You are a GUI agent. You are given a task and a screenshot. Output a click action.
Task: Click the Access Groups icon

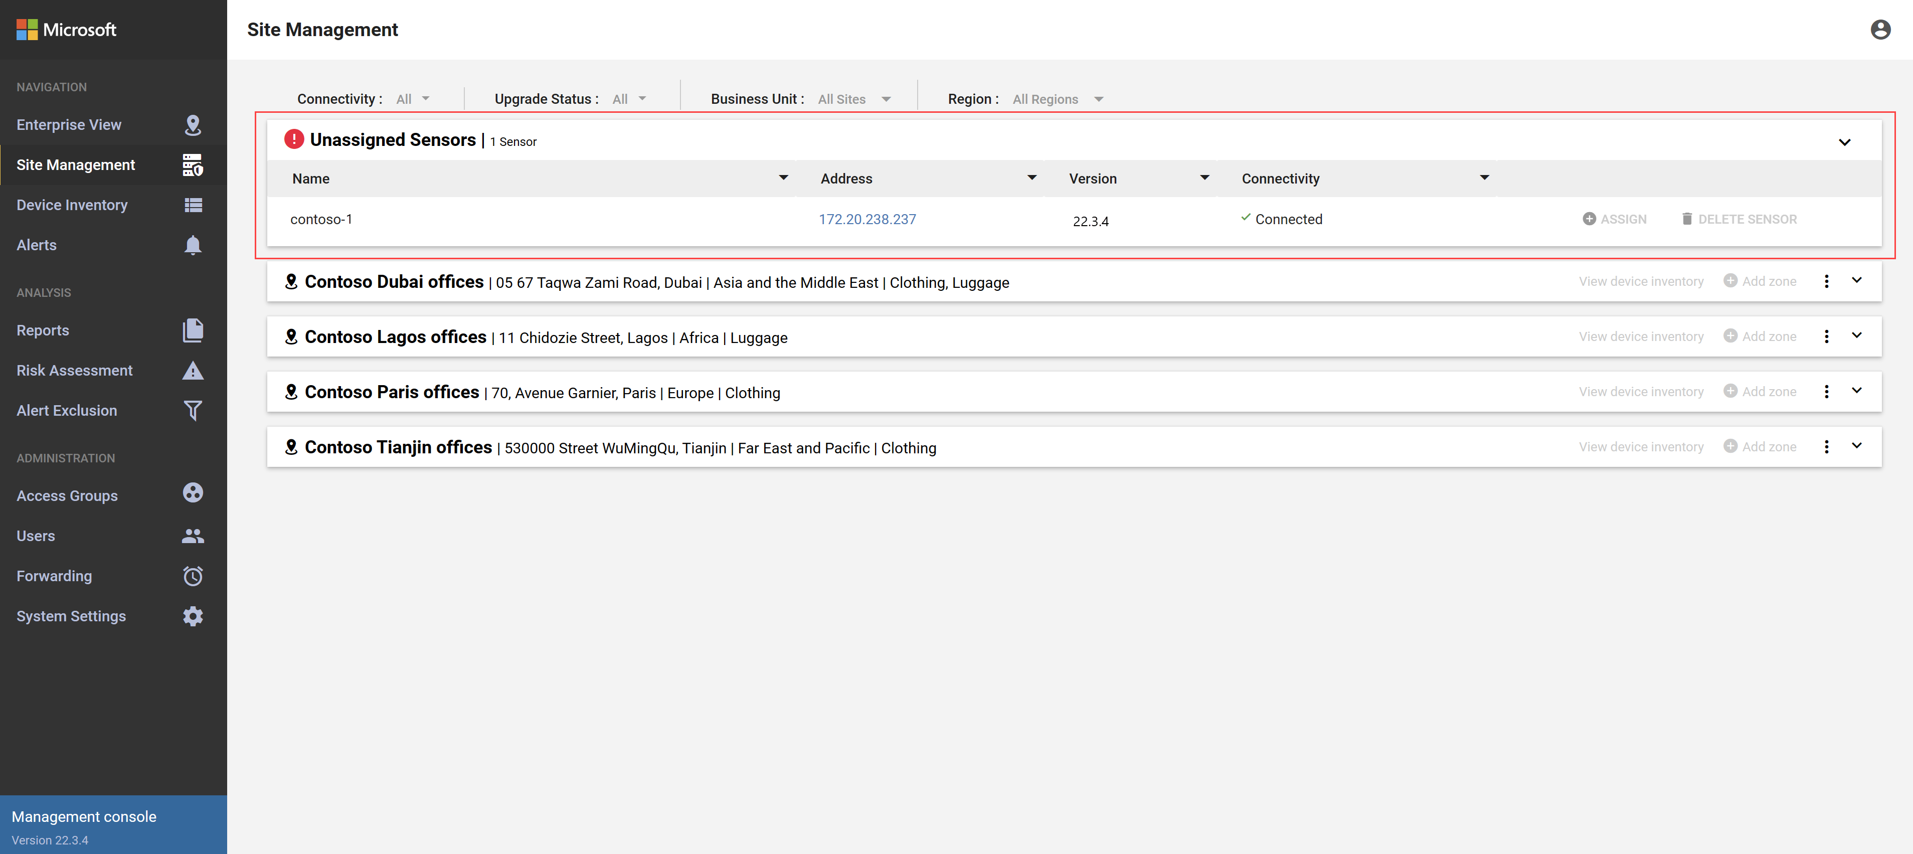(x=193, y=494)
